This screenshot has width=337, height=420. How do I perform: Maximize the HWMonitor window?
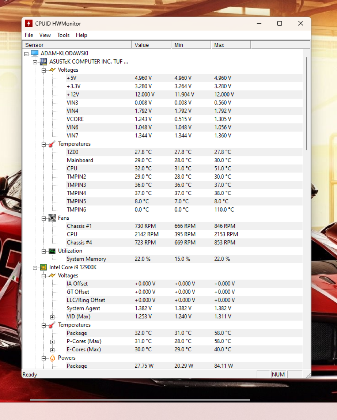pos(280,23)
